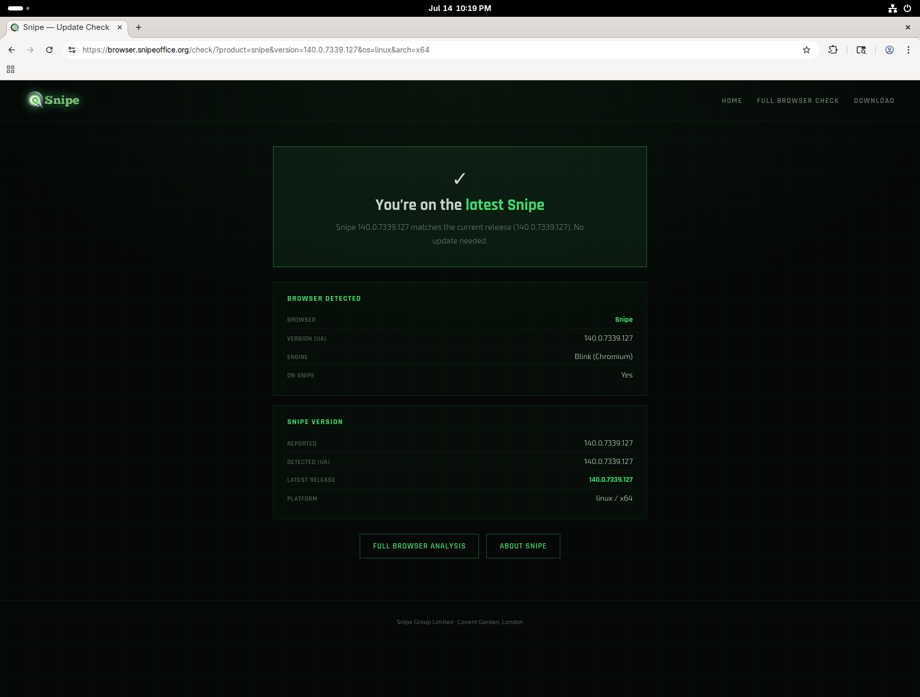This screenshot has height=697, width=920.
Task: Go back to previous page
Action: click(x=12, y=50)
